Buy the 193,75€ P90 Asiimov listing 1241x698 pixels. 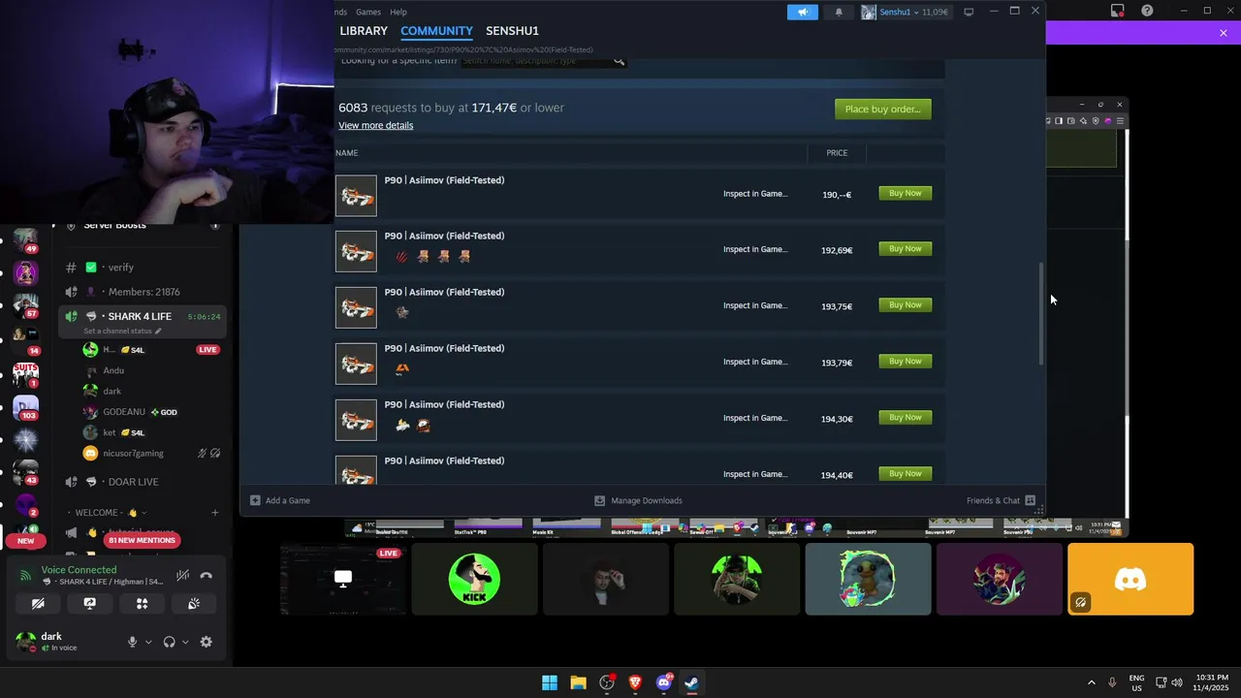click(x=906, y=305)
